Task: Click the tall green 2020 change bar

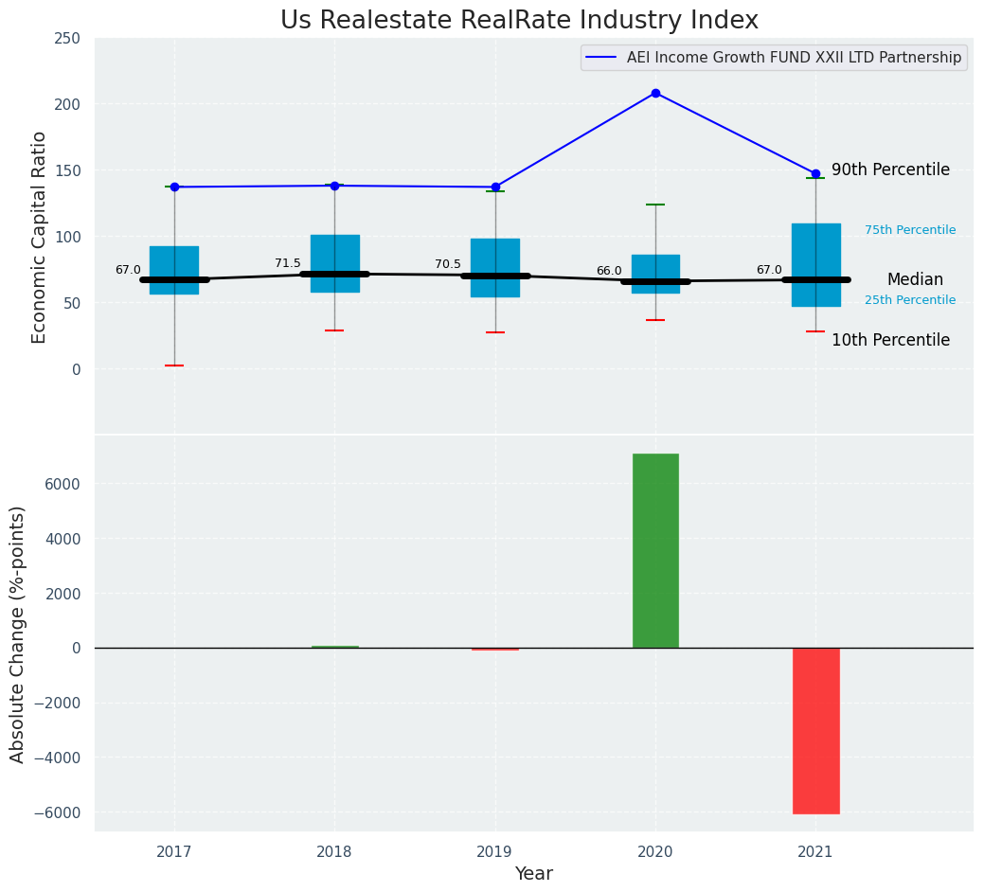Action: pyautogui.click(x=655, y=549)
